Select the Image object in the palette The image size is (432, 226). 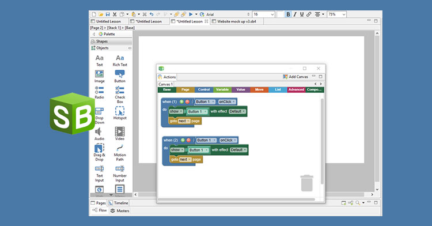[x=100, y=76]
